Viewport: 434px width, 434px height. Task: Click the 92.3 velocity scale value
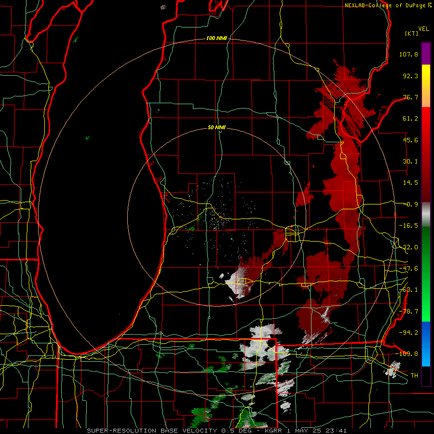(410, 76)
